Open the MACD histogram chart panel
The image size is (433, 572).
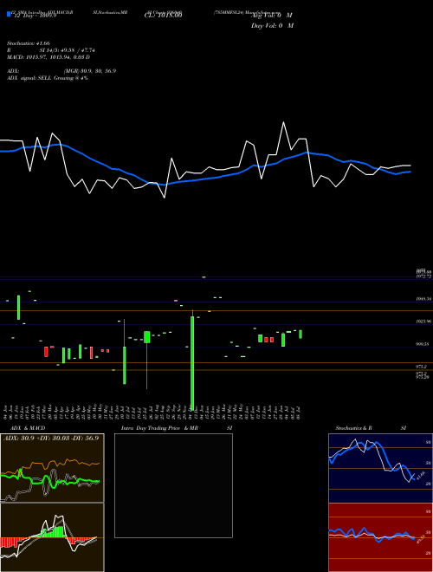52,537
